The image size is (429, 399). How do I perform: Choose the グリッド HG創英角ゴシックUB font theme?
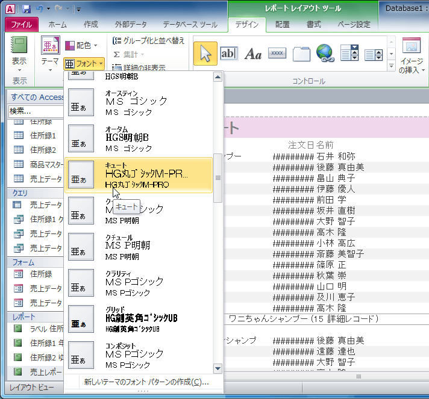coord(139,319)
